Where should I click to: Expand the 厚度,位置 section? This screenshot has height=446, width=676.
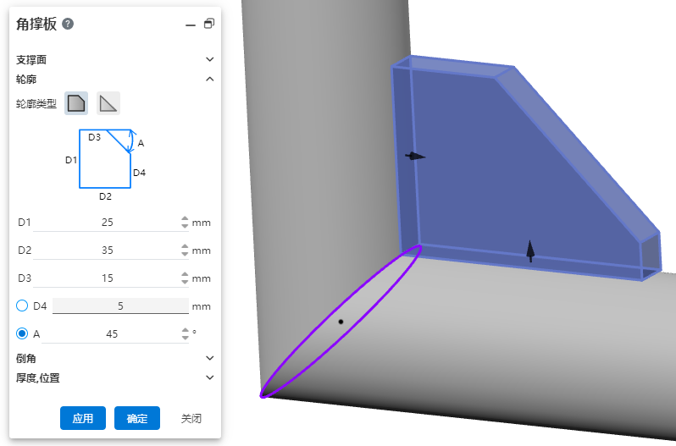(x=209, y=377)
